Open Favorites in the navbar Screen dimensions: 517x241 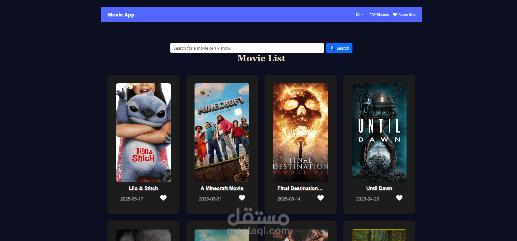(x=404, y=14)
